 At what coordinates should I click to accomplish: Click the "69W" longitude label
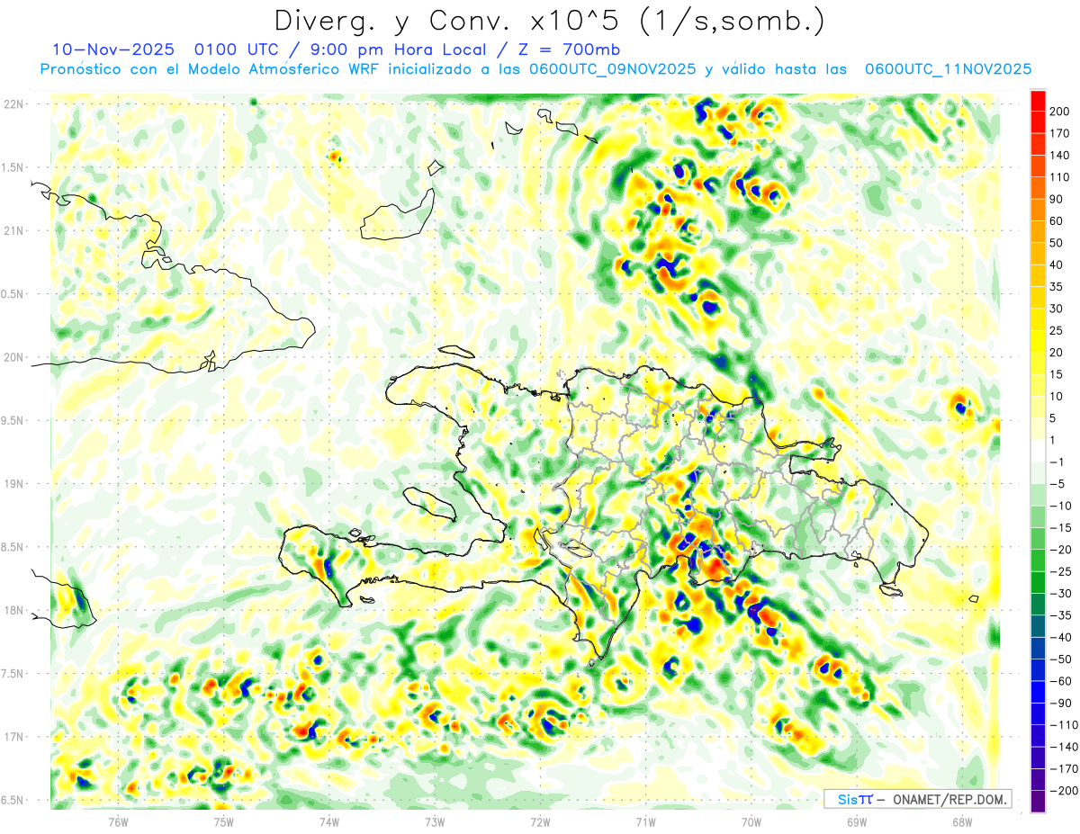coord(856,821)
